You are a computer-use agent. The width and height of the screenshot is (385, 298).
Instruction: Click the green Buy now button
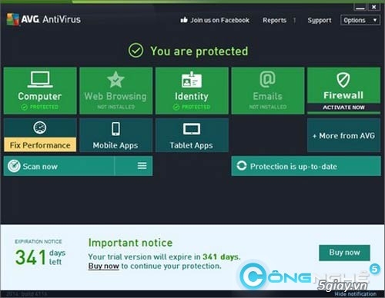pos(344,253)
